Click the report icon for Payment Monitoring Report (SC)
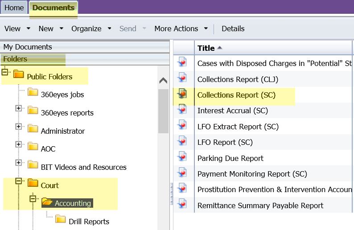Viewport: 354px width, 230px height. tap(182, 172)
